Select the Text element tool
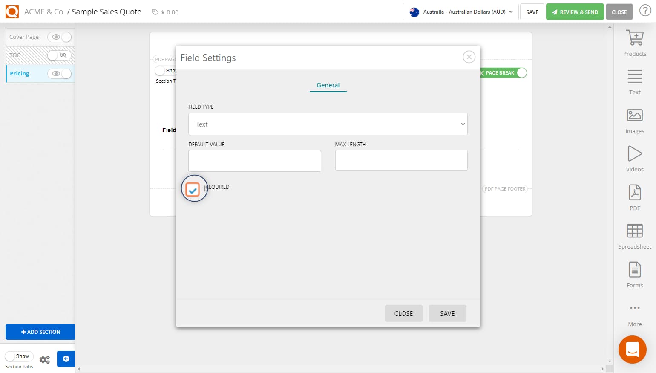This screenshot has height=373, width=656. click(634, 81)
